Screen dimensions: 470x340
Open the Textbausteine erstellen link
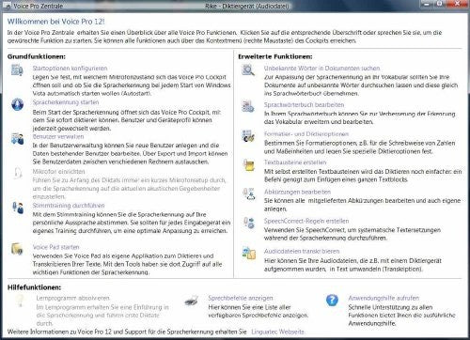tap(295, 162)
